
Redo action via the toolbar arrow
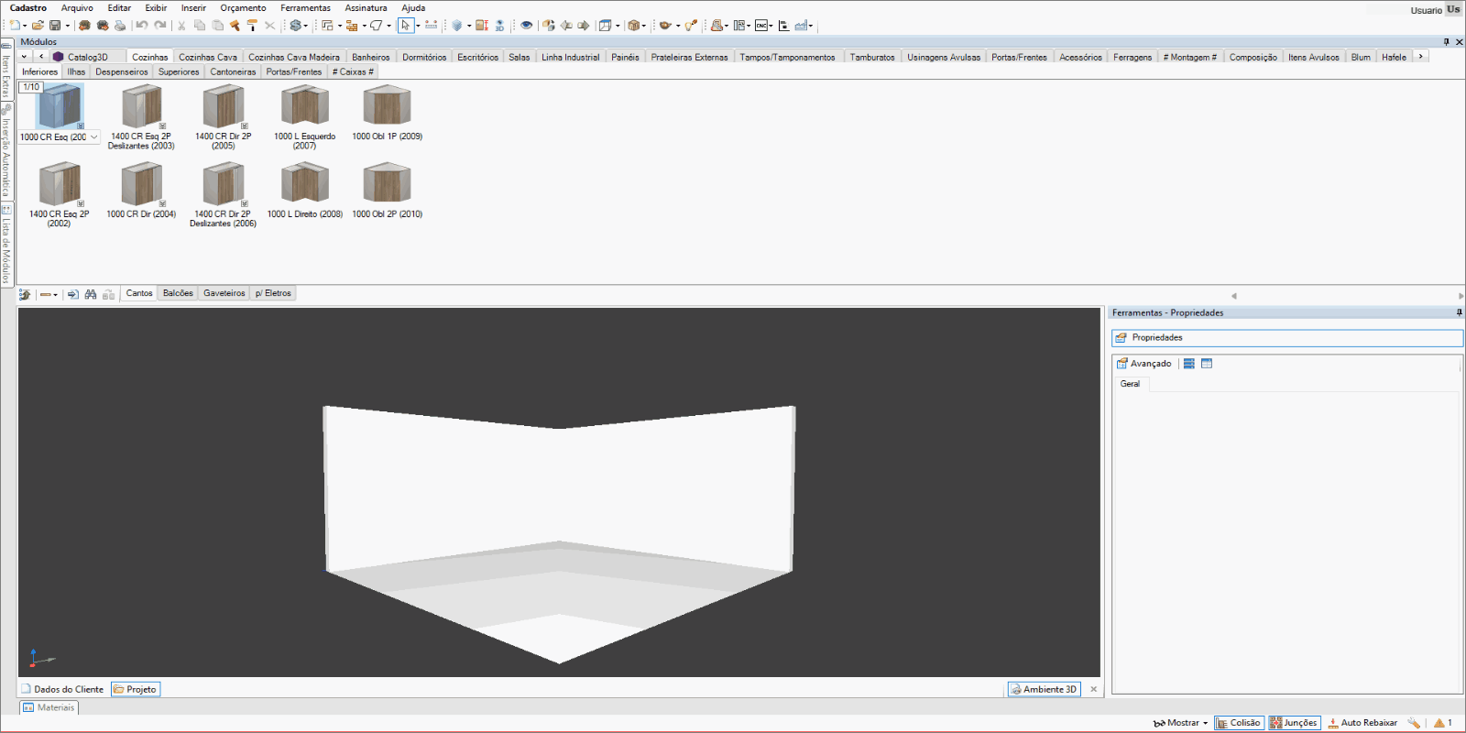tap(160, 26)
